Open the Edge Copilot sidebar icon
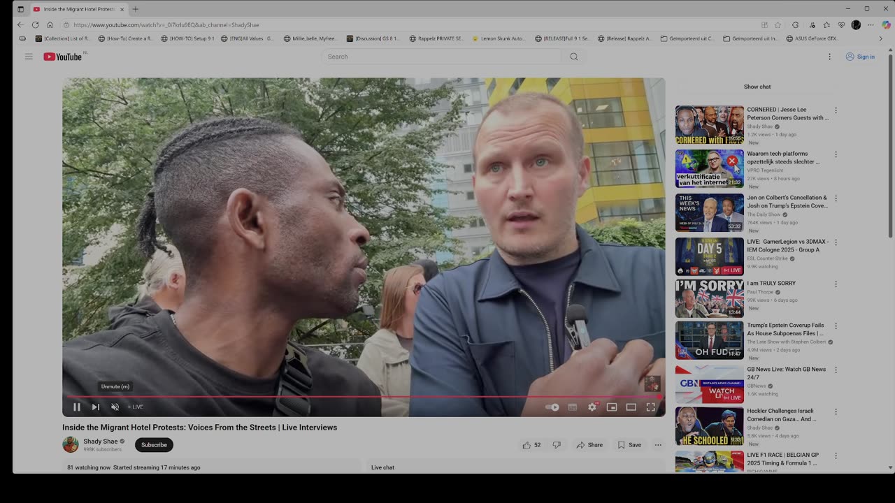Viewport: 895px width, 503px height. point(886,25)
